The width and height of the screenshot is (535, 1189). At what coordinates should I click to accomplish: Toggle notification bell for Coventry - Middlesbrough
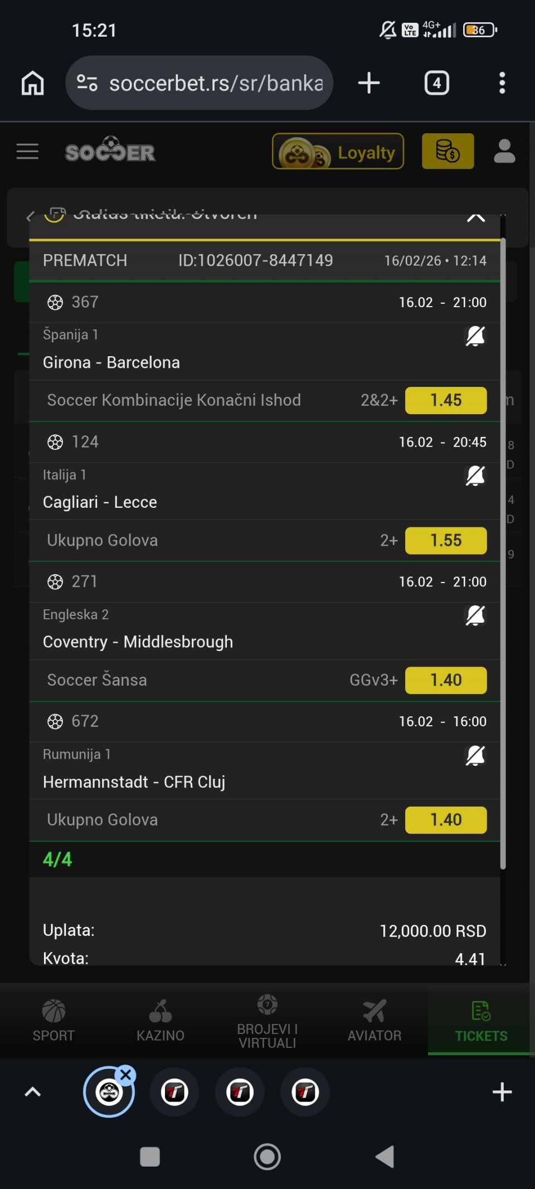click(x=475, y=616)
